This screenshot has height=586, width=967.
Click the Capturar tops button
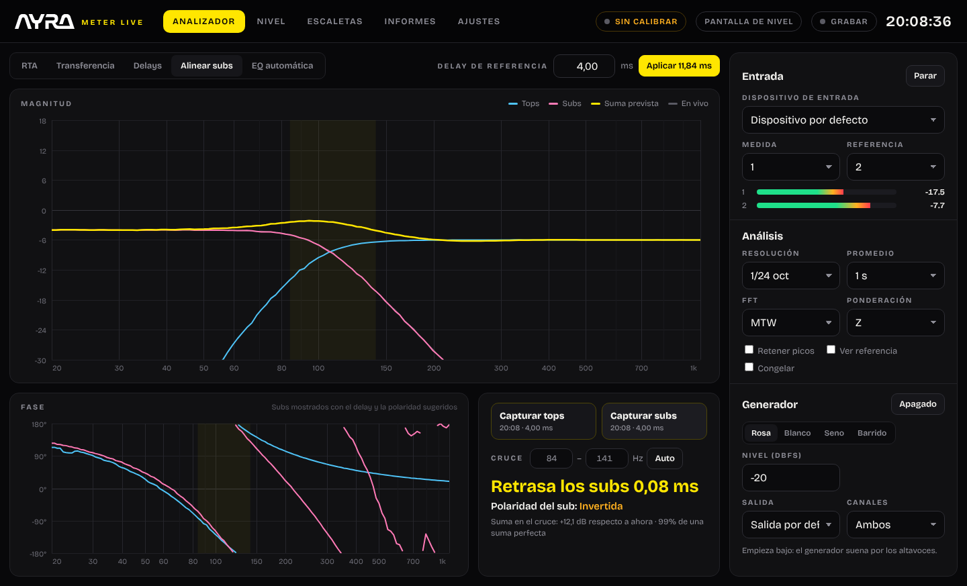543,422
